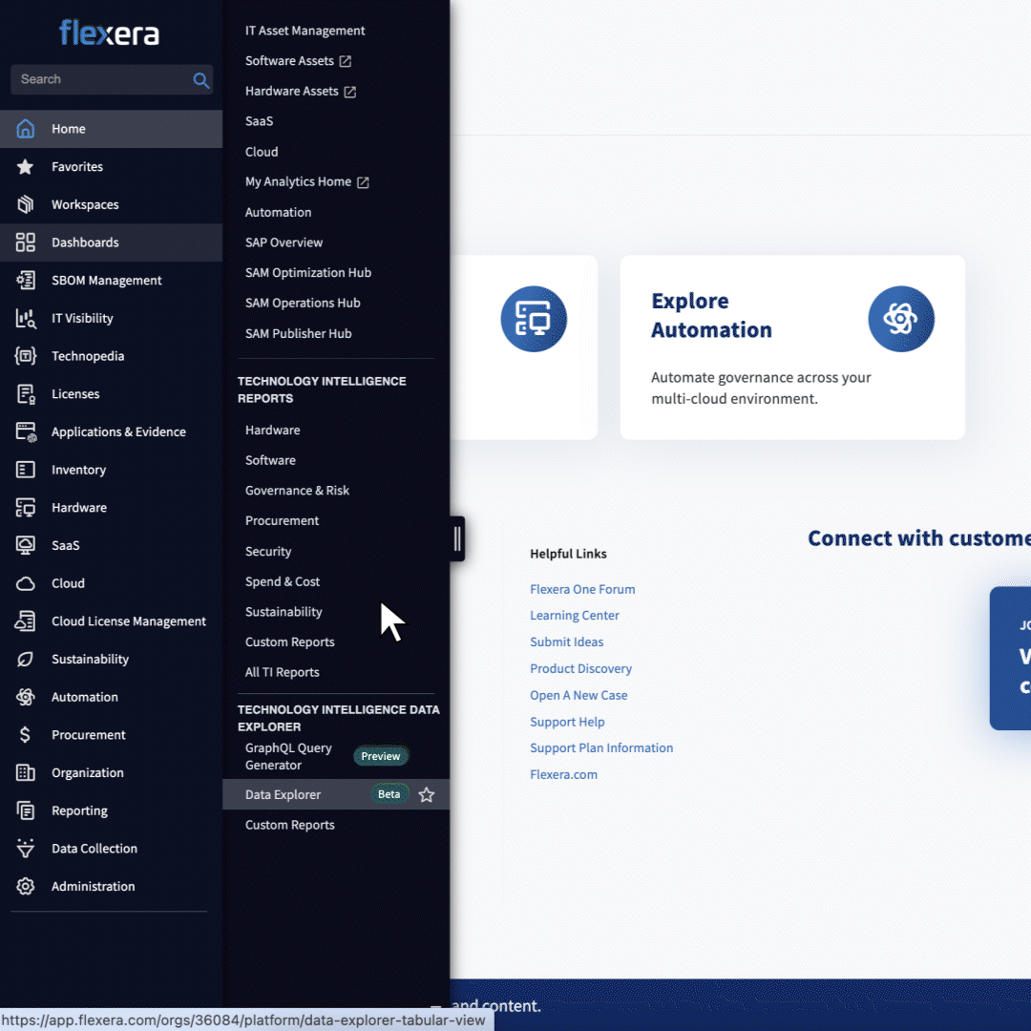Image resolution: width=1031 pixels, height=1031 pixels.
Task: Open the GraphQL Query Generator preview
Action: 288,757
